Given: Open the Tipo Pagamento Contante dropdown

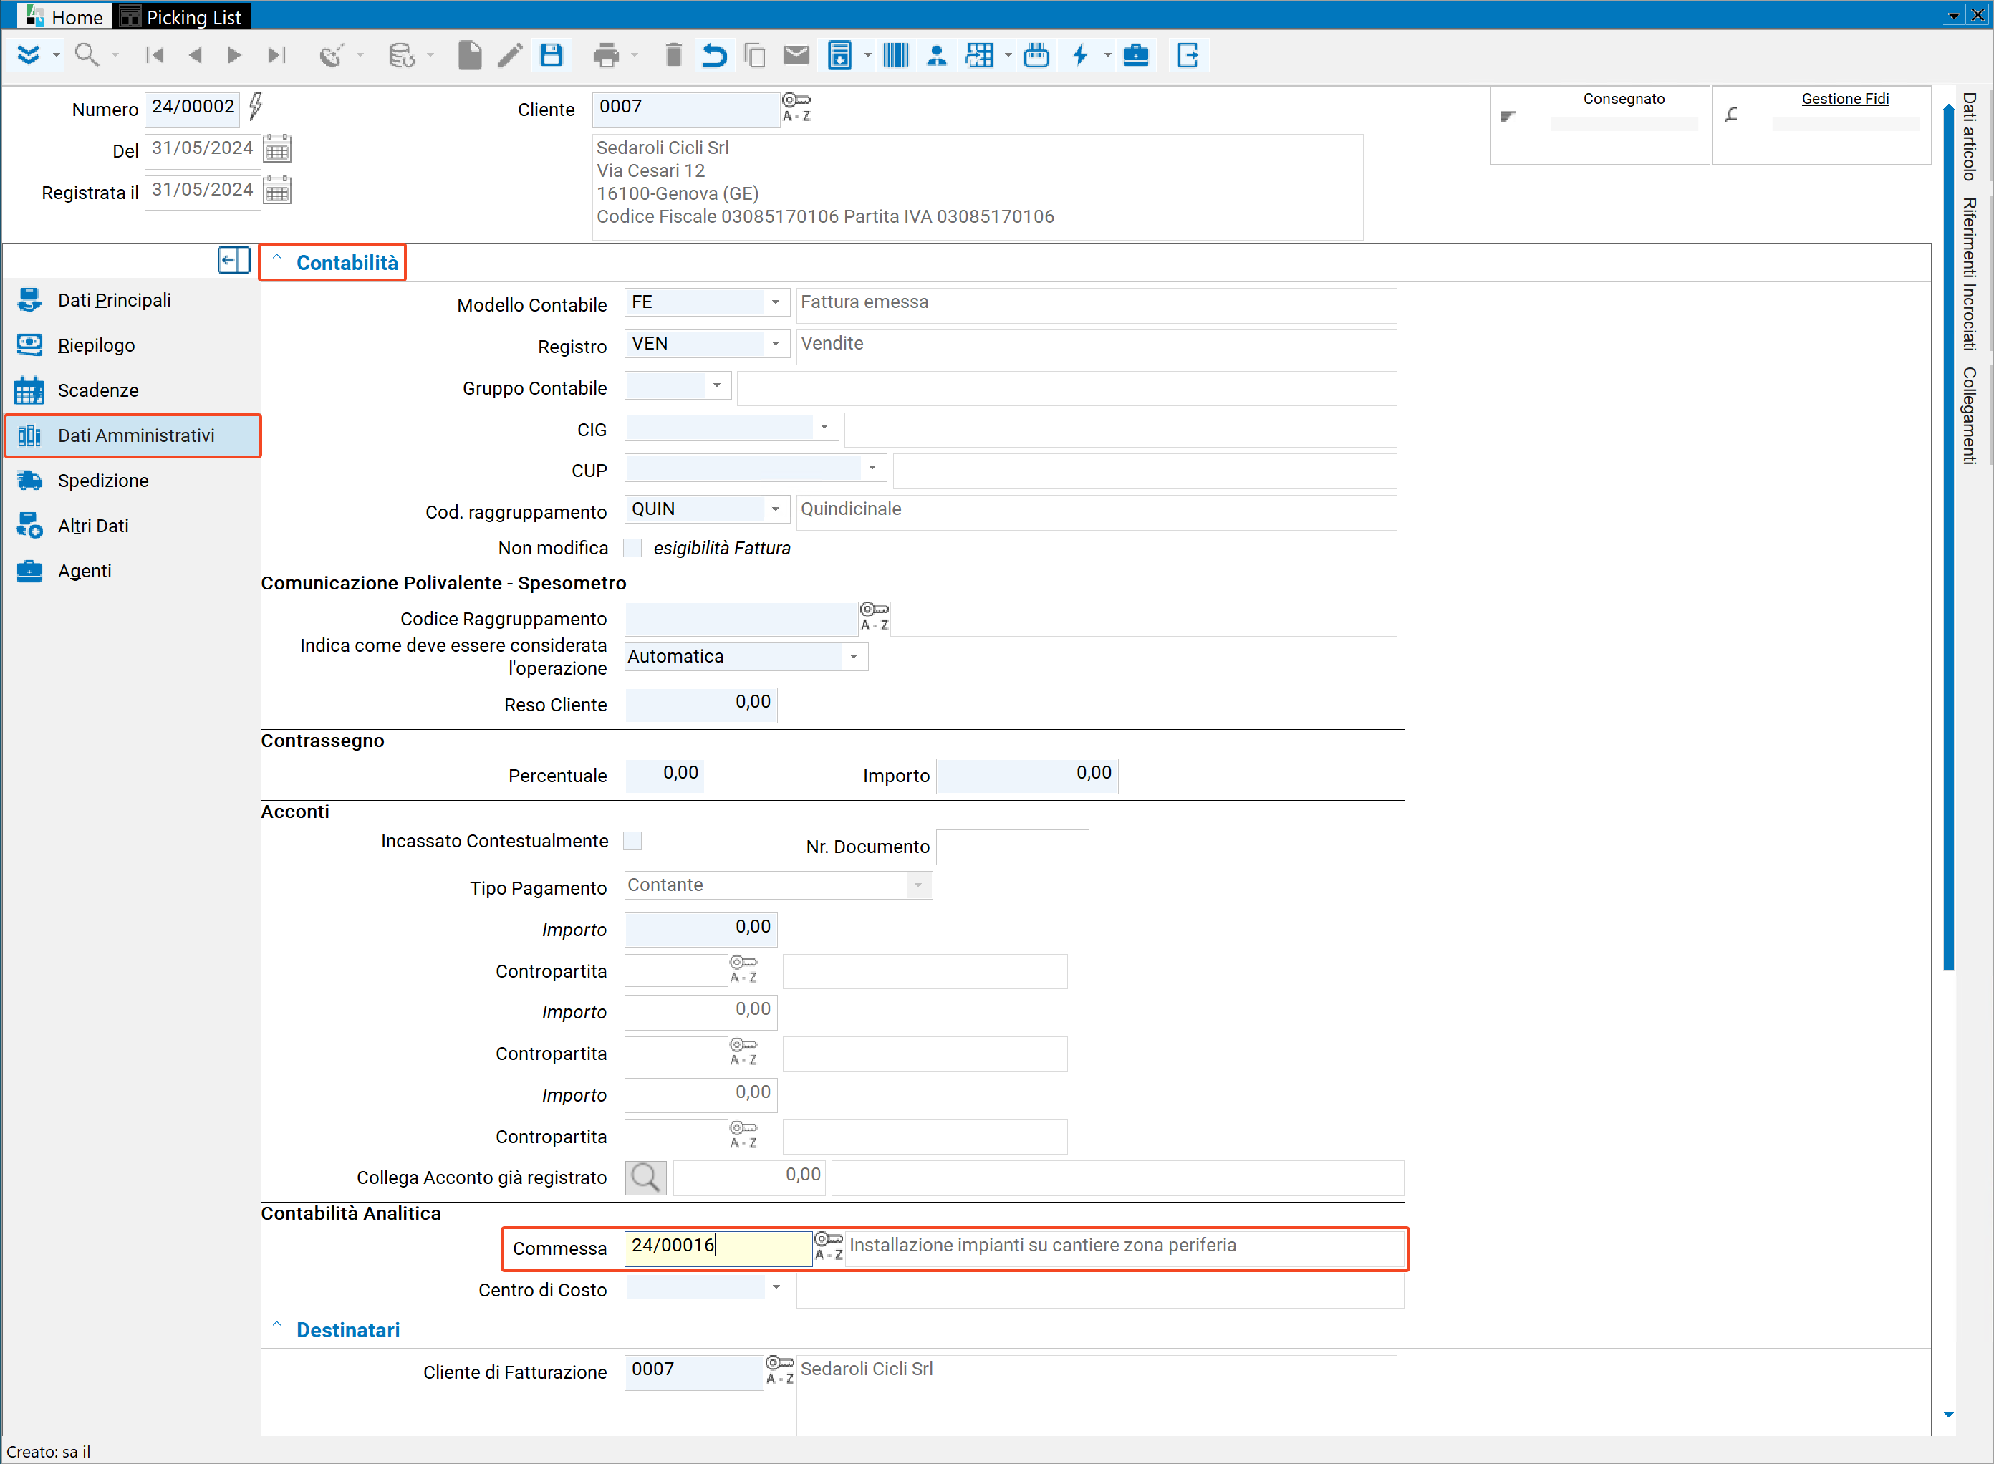Looking at the screenshot, I should point(918,885).
